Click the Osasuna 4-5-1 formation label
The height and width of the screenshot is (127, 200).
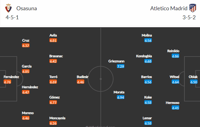12,17
